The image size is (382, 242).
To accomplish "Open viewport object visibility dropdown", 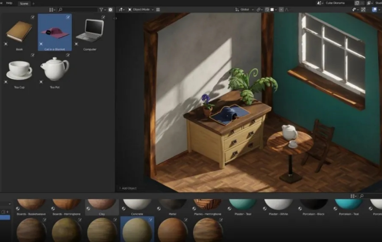I will (355, 10).
